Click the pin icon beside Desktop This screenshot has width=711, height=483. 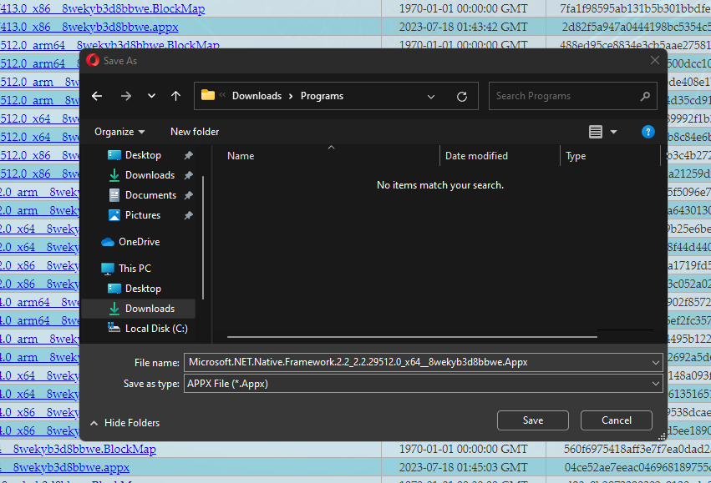click(189, 155)
